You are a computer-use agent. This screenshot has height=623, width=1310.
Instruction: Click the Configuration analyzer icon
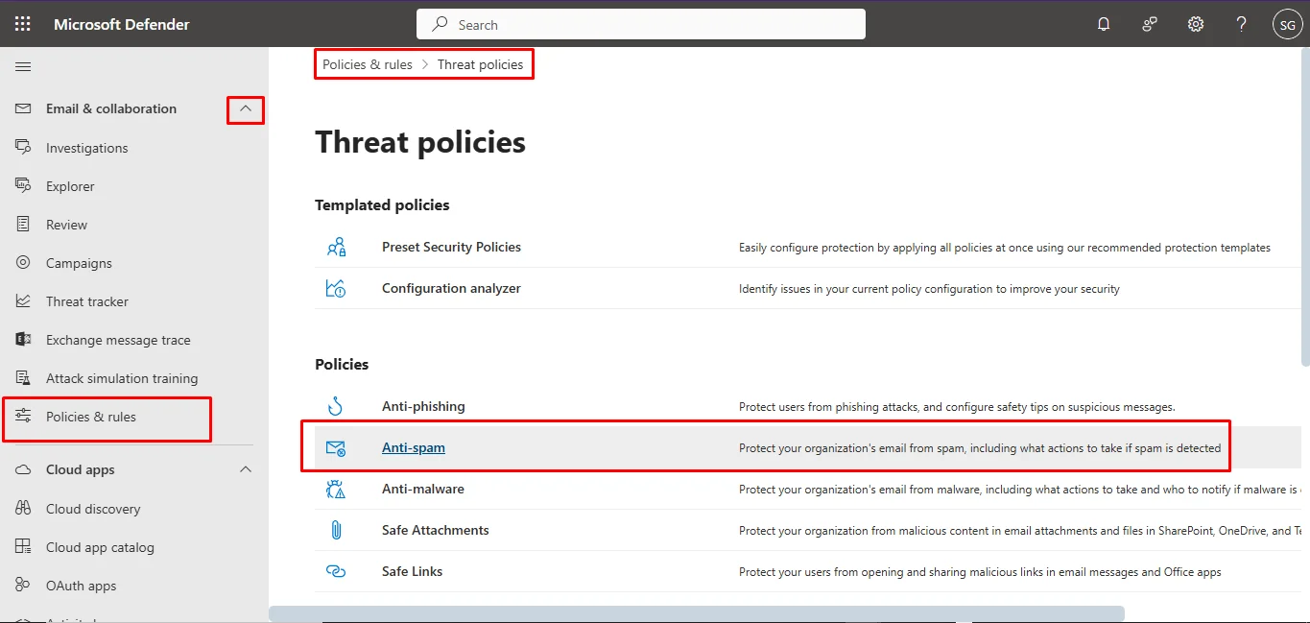(336, 288)
